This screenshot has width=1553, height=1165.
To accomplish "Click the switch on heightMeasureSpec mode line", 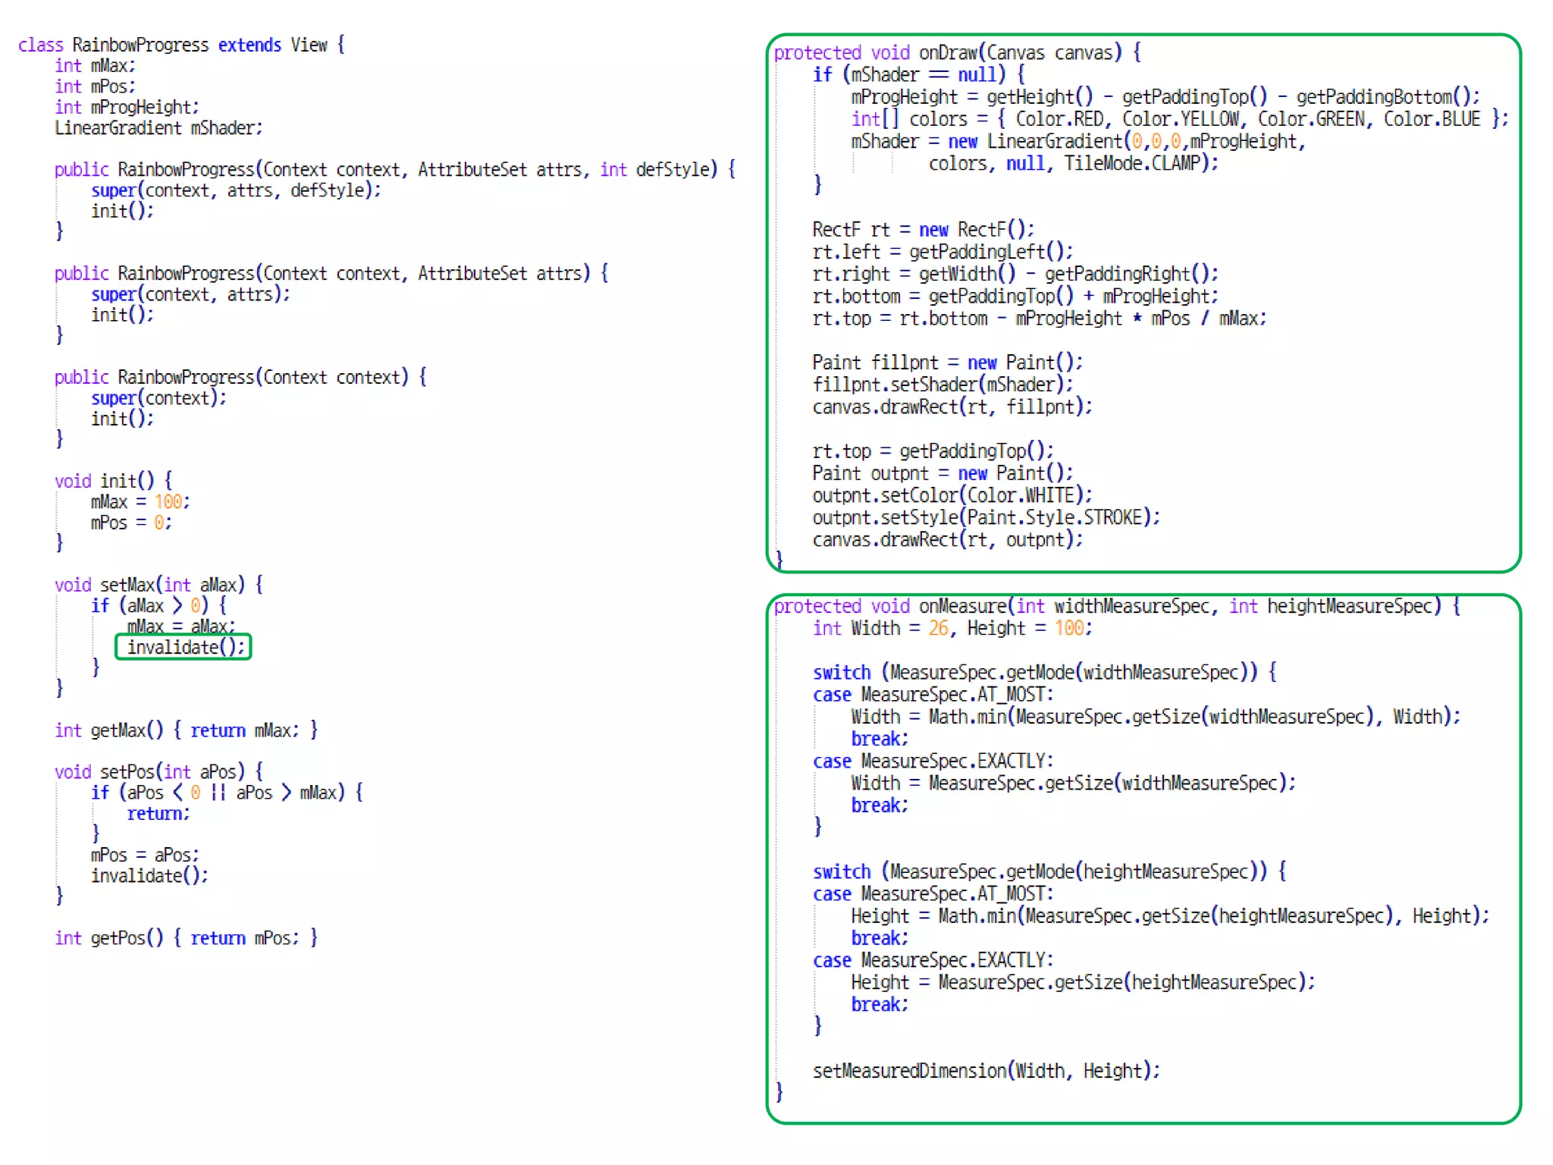I will (x=1048, y=871).
